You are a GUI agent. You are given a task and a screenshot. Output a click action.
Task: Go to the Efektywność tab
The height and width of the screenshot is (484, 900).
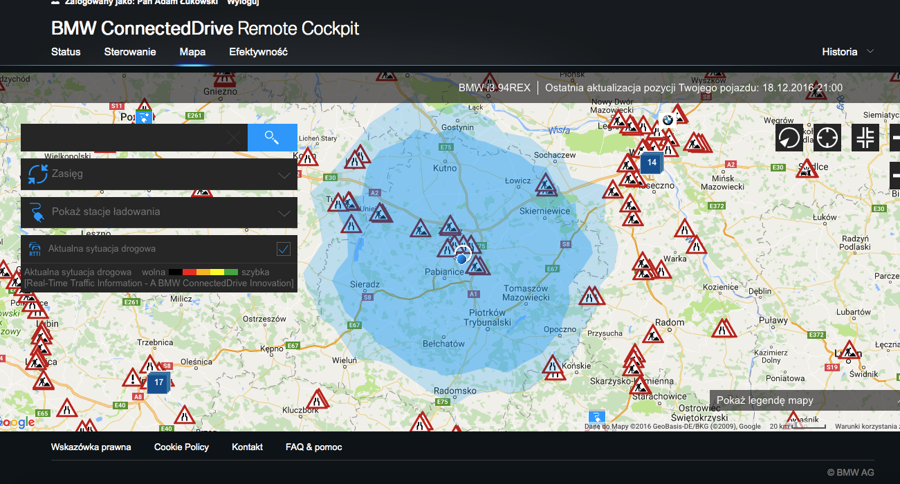(x=258, y=52)
